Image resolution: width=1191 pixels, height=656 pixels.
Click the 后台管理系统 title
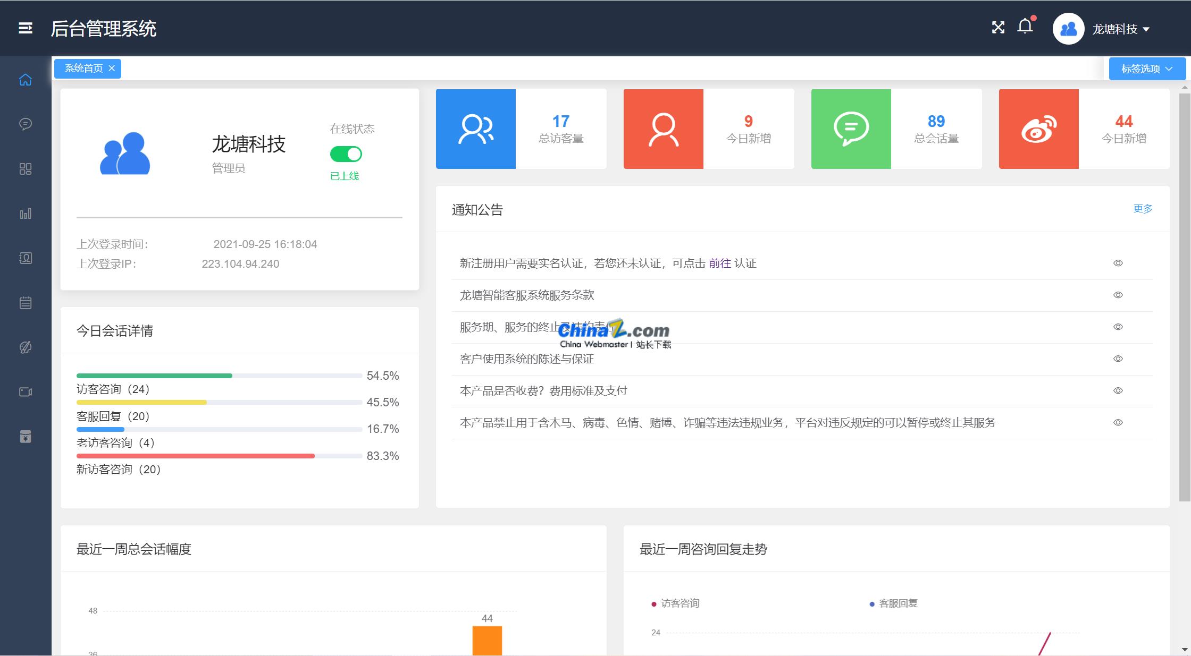tap(104, 29)
